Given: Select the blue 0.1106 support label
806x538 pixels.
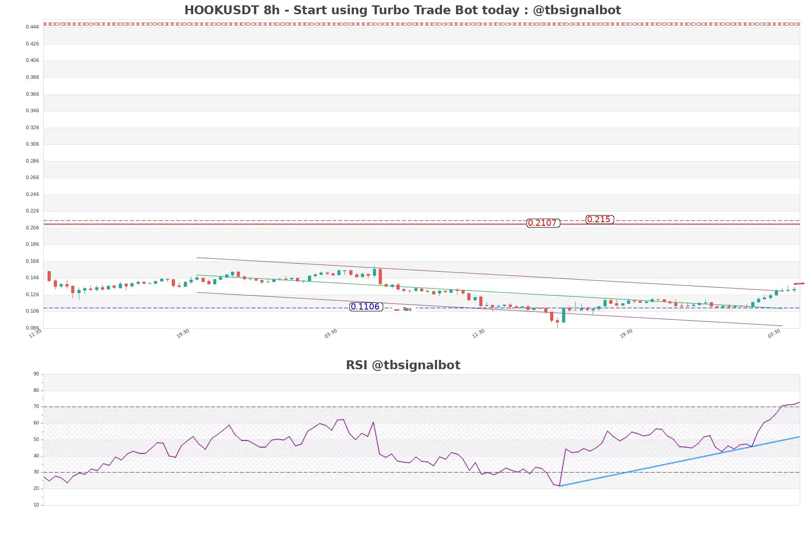Looking at the screenshot, I should pos(366,306).
